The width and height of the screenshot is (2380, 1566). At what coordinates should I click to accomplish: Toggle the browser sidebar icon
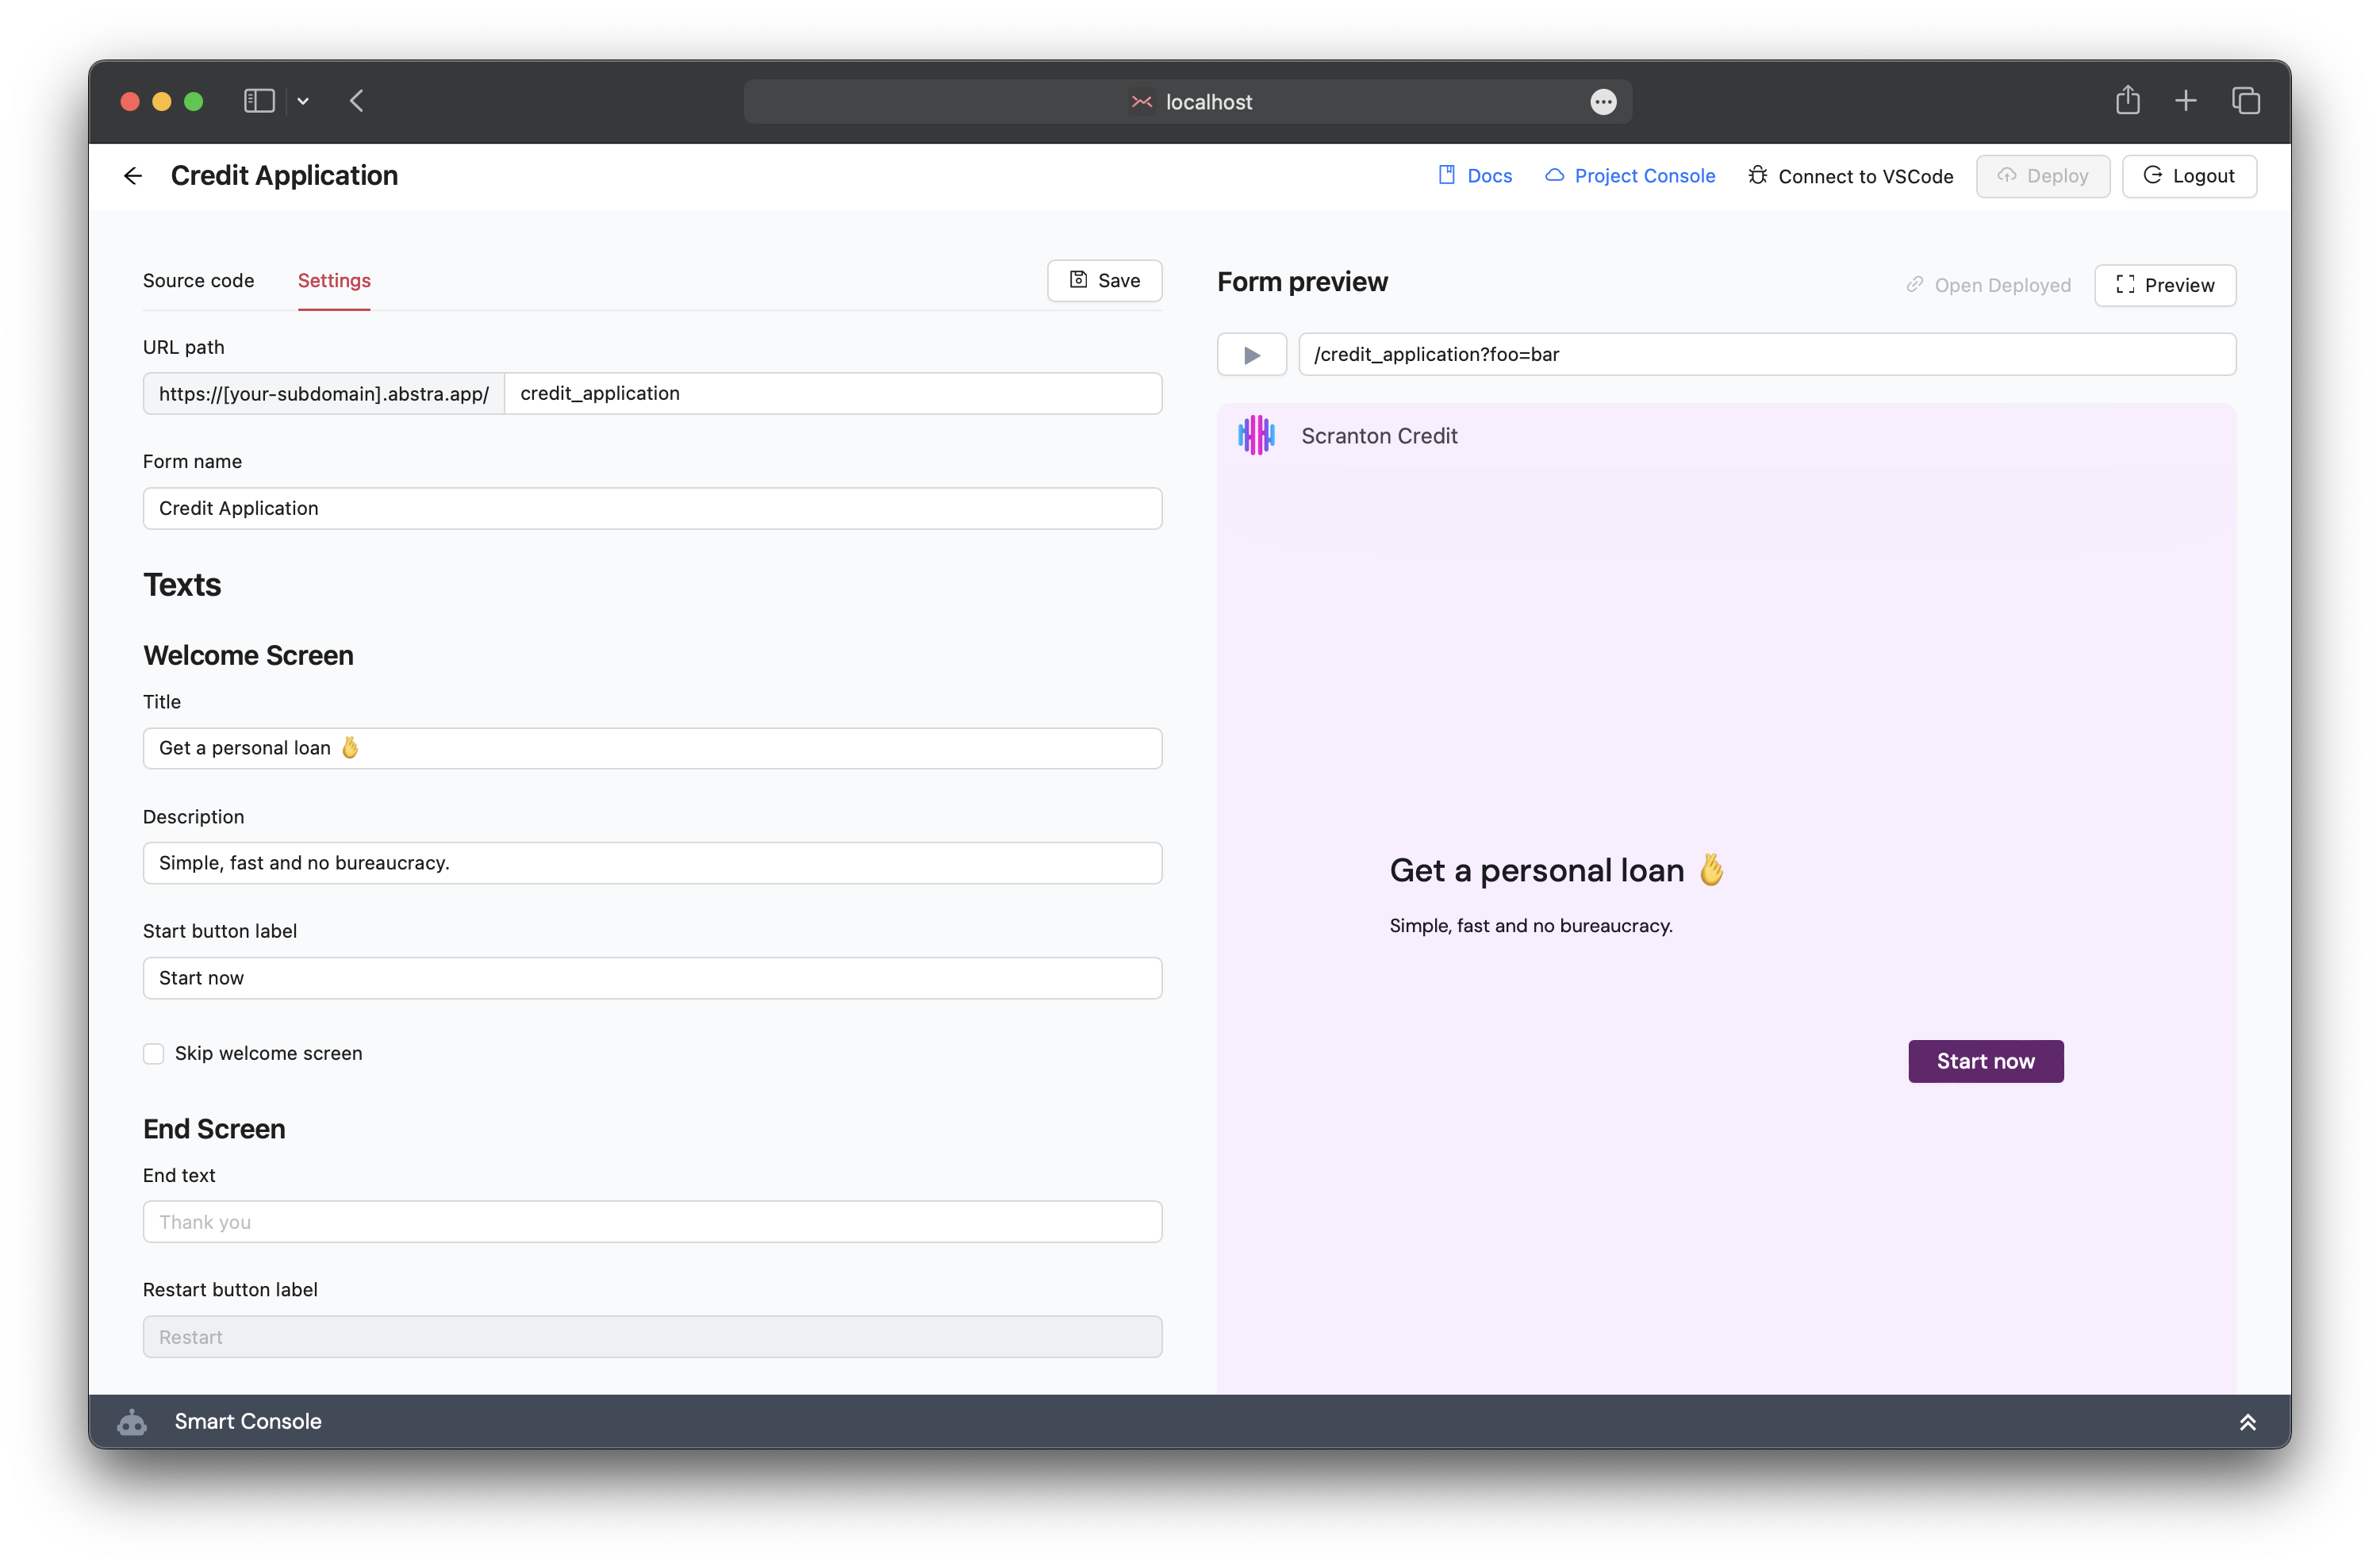(259, 101)
